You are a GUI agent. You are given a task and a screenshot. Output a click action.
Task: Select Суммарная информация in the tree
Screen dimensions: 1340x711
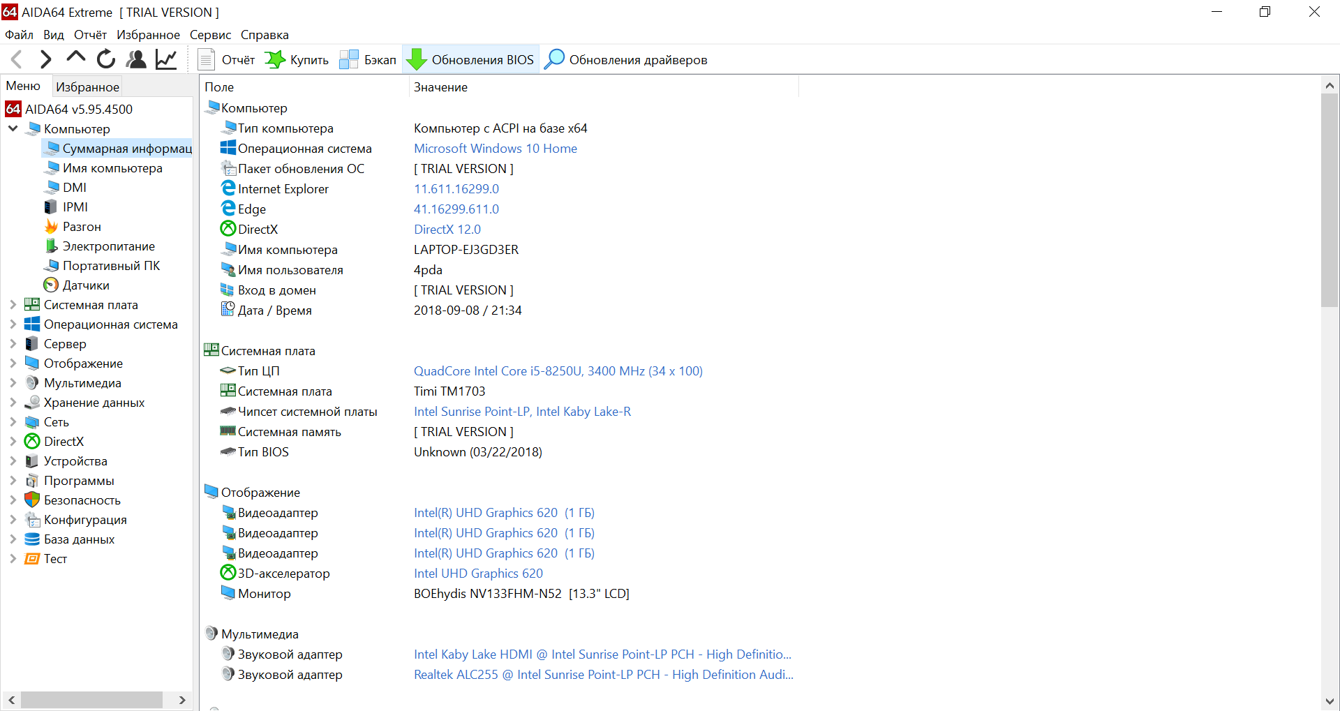coord(117,149)
